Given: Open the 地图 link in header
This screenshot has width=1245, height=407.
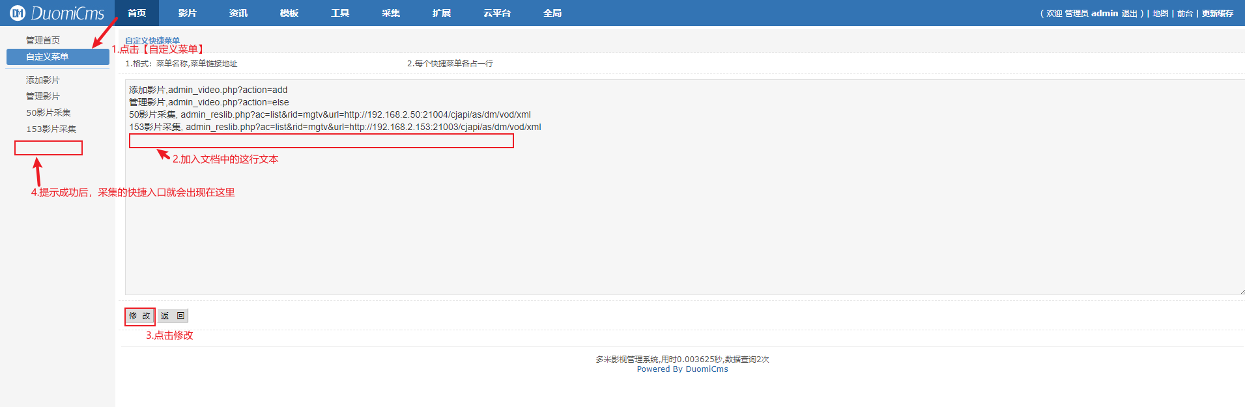Looking at the screenshot, I should [x=1160, y=14].
